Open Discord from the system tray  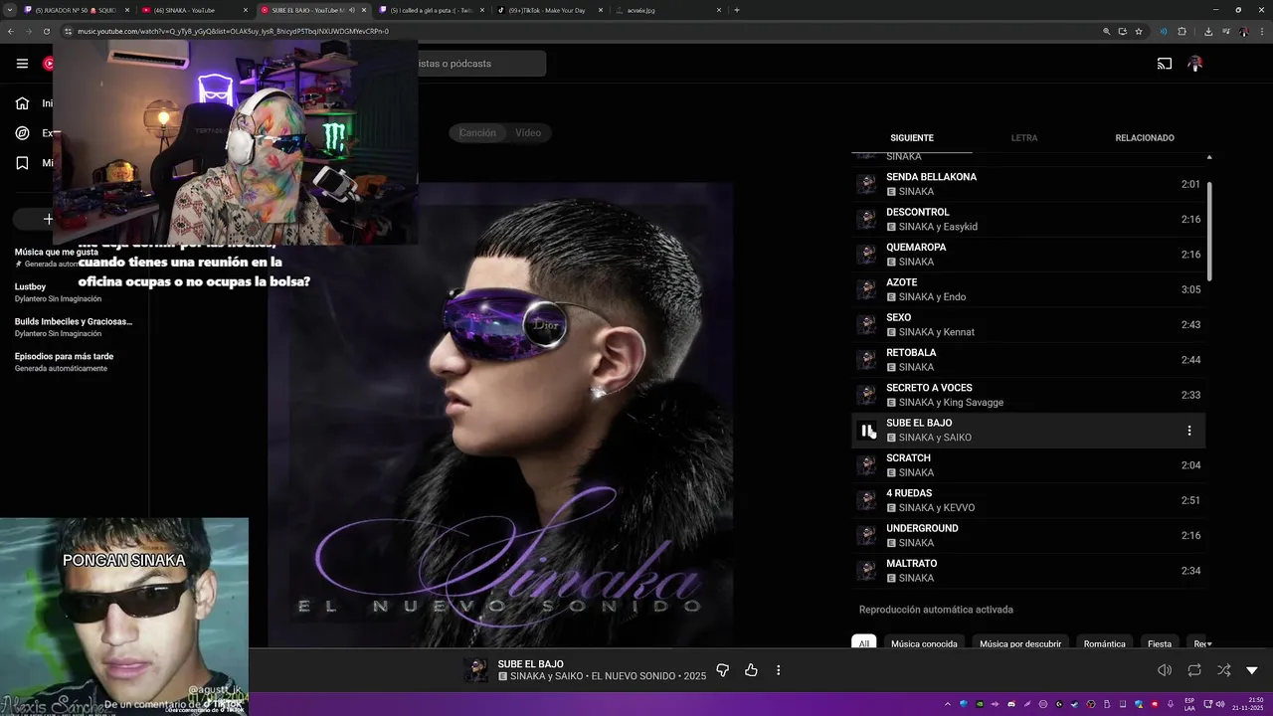point(1011,704)
